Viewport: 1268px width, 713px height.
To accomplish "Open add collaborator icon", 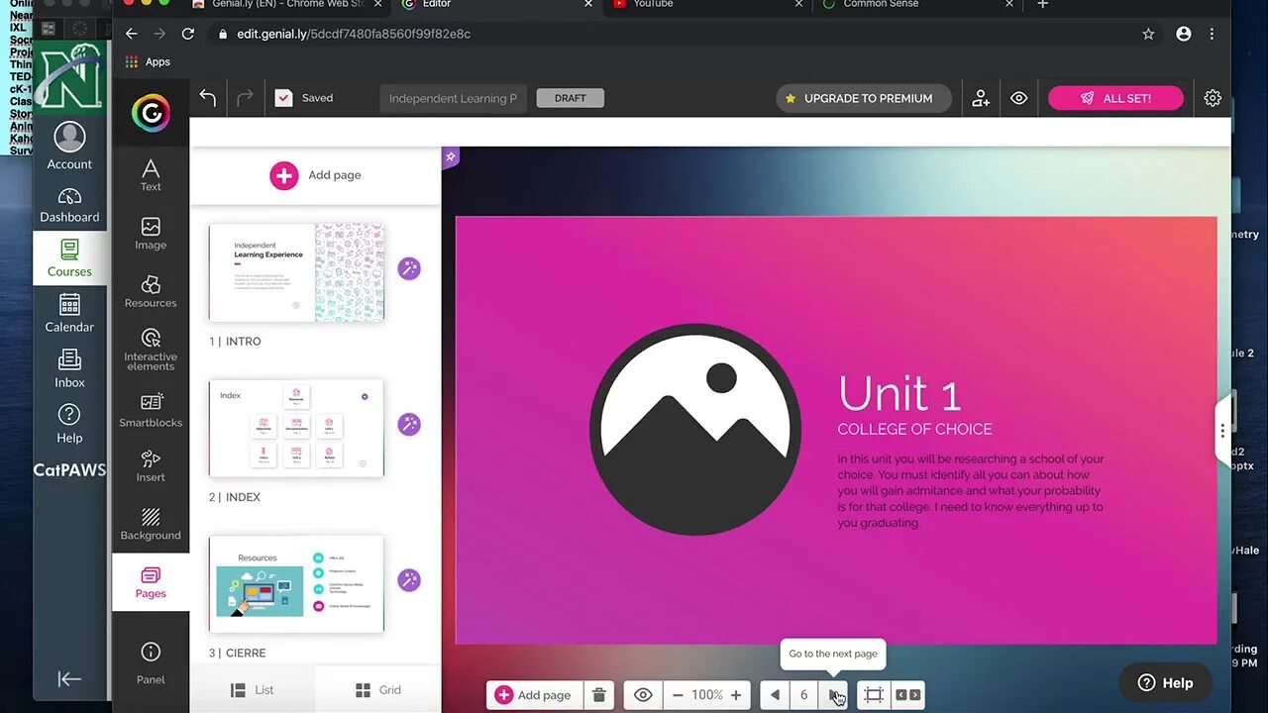I will coord(981,98).
